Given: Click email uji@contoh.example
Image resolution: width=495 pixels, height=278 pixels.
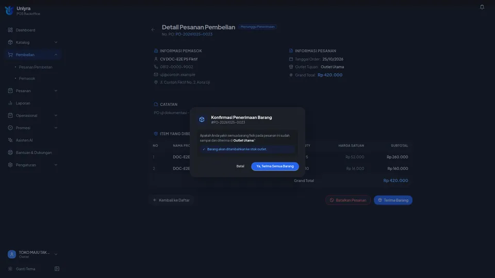Looking at the screenshot, I should point(177,75).
